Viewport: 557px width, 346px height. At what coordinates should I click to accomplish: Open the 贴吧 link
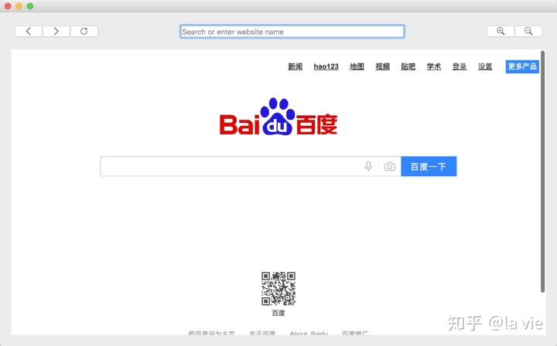click(x=408, y=66)
